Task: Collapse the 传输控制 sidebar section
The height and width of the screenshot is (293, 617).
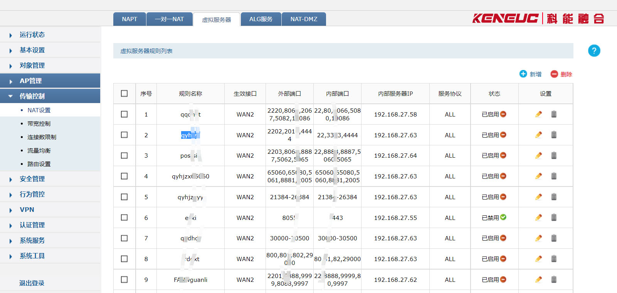Action: pos(32,96)
